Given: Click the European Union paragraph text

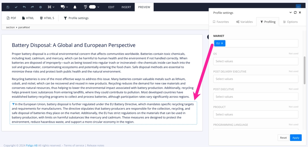Looking at the screenshot, I should [103, 113].
